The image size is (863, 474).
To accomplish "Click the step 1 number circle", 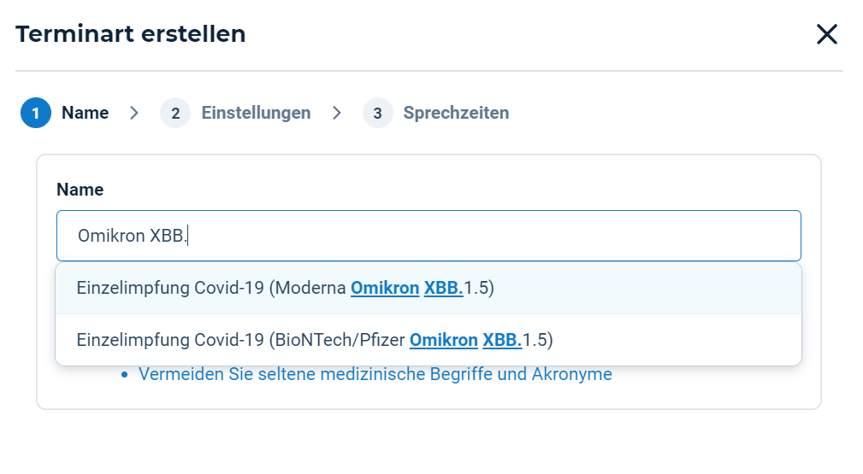I will 36,113.
